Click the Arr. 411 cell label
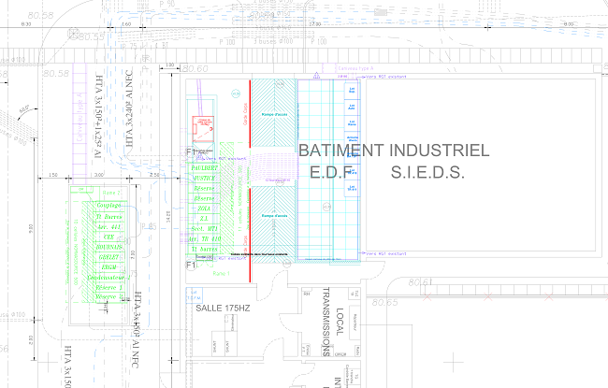Screen dimensions: 608x388 109,227
